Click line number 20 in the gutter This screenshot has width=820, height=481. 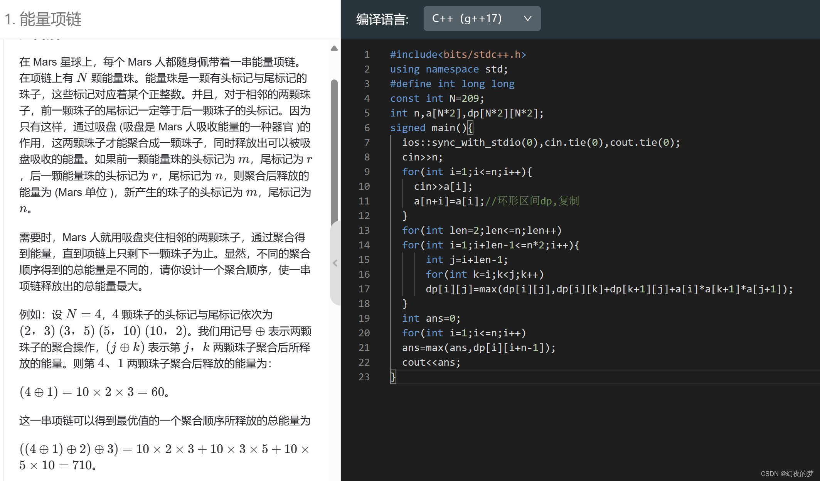tap(364, 333)
